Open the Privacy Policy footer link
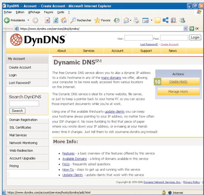Image resolution: width=204 pixels, height=195 pixels. (192, 182)
